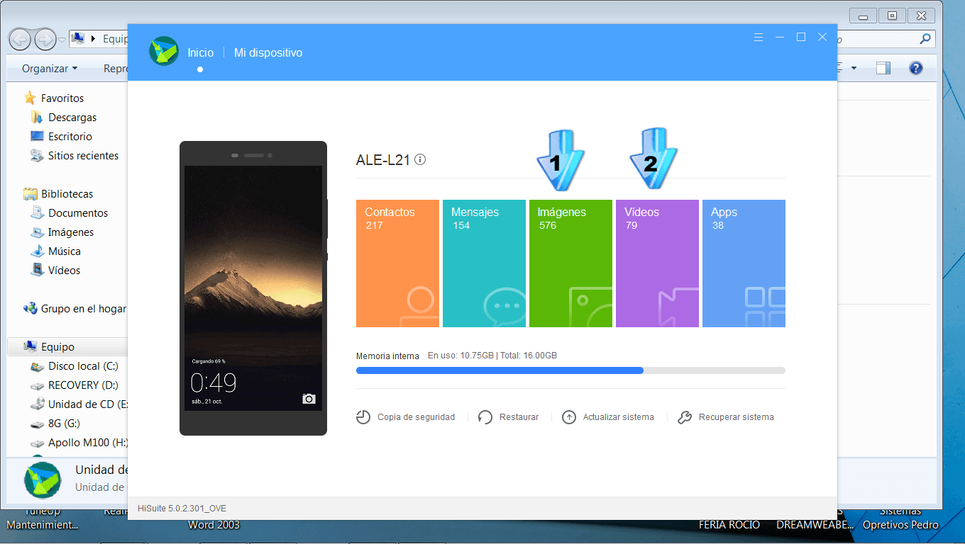The width and height of the screenshot is (965, 544).
Task: Click the "En uso: 10.75GB | Total: 16.00GB" text
Action: [x=492, y=356]
